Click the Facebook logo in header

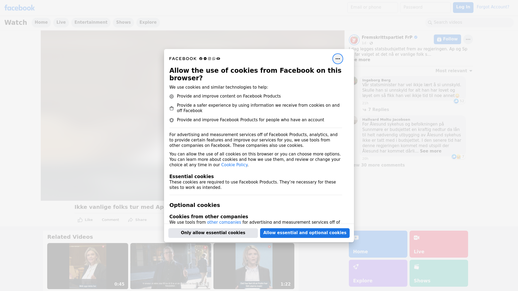pos(19,8)
